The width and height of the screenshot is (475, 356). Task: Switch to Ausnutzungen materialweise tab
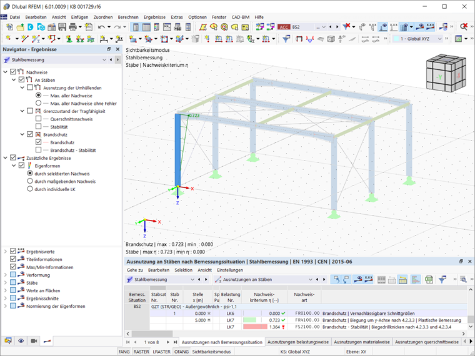point(362,342)
